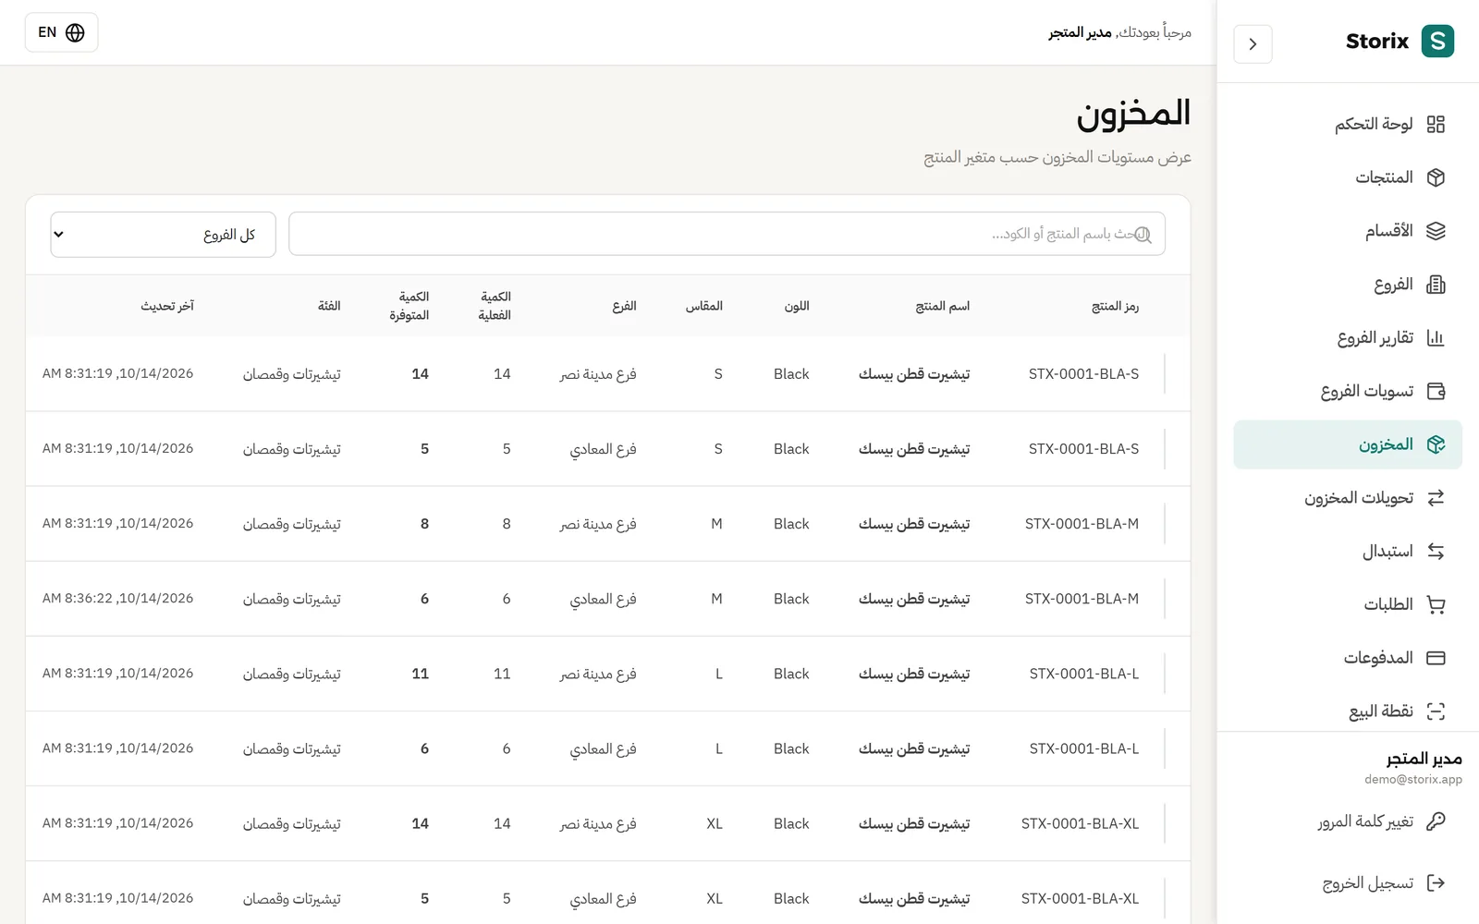Click the الطلبات shopping cart icon
This screenshot has height=924, width=1479.
click(x=1436, y=605)
